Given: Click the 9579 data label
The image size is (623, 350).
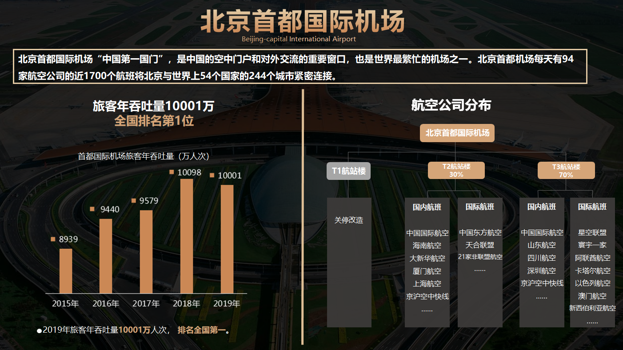Looking at the screenshot, I should (149, 201).
